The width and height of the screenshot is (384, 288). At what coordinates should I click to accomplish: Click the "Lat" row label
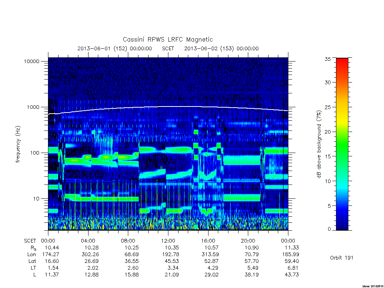click(32, 261)
